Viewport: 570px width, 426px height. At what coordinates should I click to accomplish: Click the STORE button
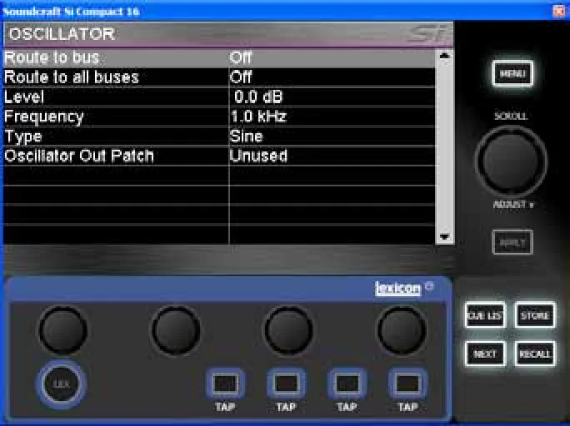[x=535, y=315]
